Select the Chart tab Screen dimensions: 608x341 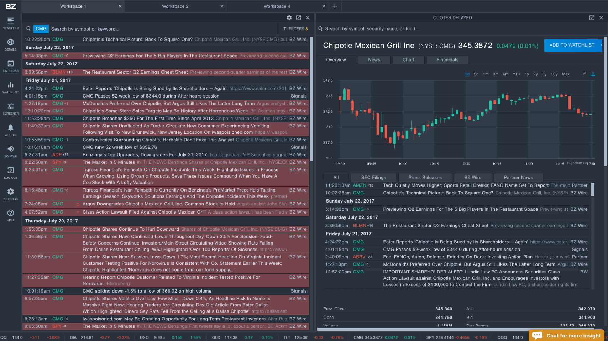408,60
